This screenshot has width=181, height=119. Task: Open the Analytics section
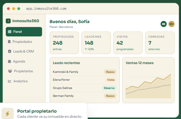[x=24, y=81]
